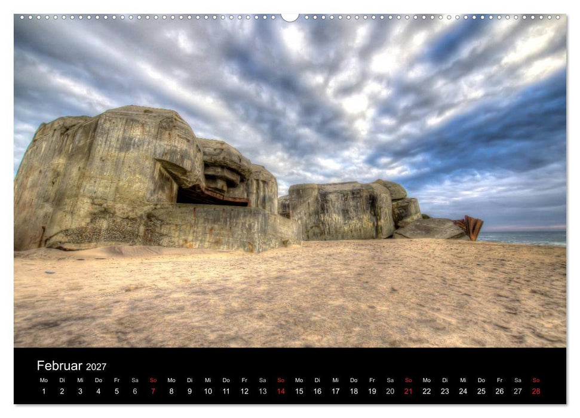Select date 24 in the calendar

pos(463,391)
